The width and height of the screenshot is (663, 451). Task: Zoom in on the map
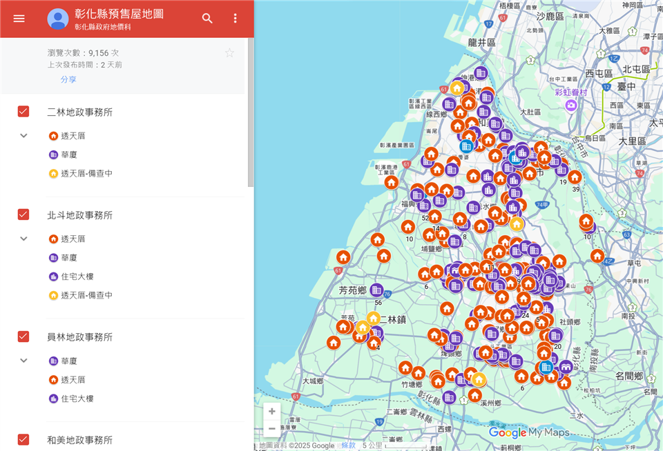272,411
